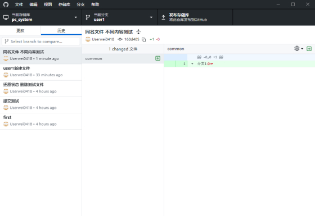
Task: Click the repository monitor icon
Action: coord(6,17)
